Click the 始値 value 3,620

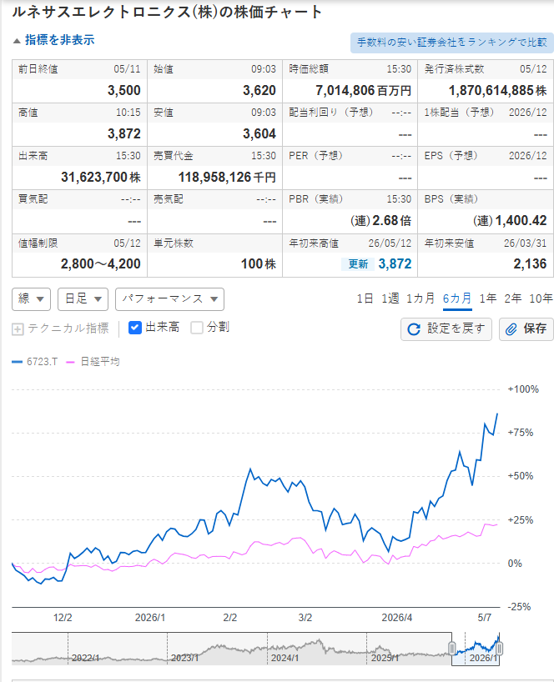pos(259,91)
